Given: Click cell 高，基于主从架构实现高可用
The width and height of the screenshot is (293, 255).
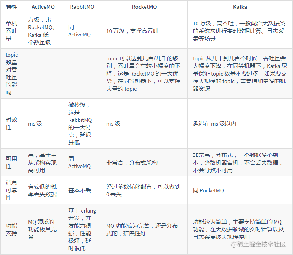Looking at the screenshot, I should point(43,162).
